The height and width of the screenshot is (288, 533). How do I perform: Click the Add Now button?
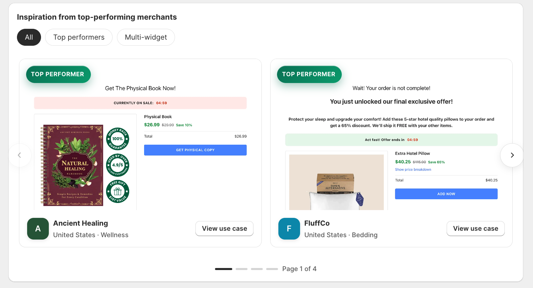pyautogui.click(x=446, y=194)
